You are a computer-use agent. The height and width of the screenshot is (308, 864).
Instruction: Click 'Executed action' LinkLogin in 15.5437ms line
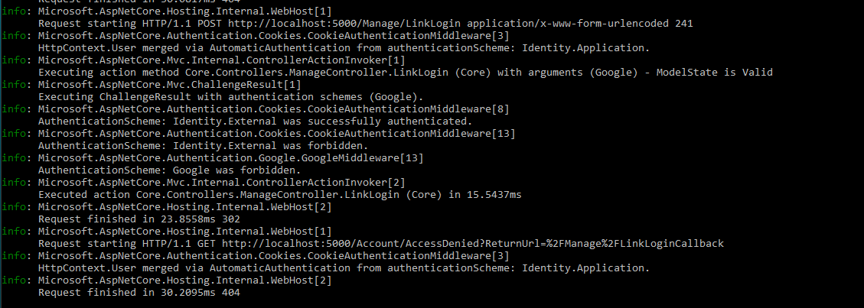(x=279, y=194)
